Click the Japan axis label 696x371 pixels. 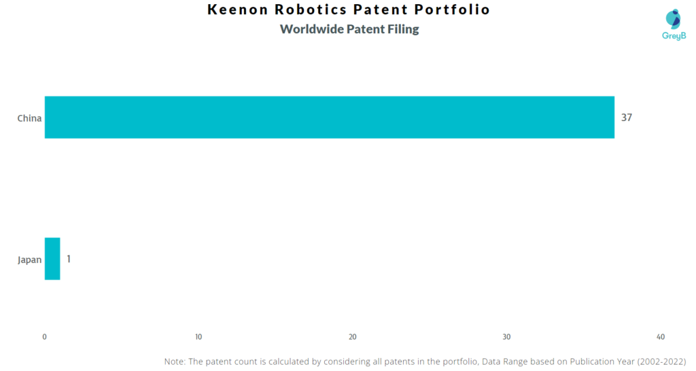[x=29, y=260]
